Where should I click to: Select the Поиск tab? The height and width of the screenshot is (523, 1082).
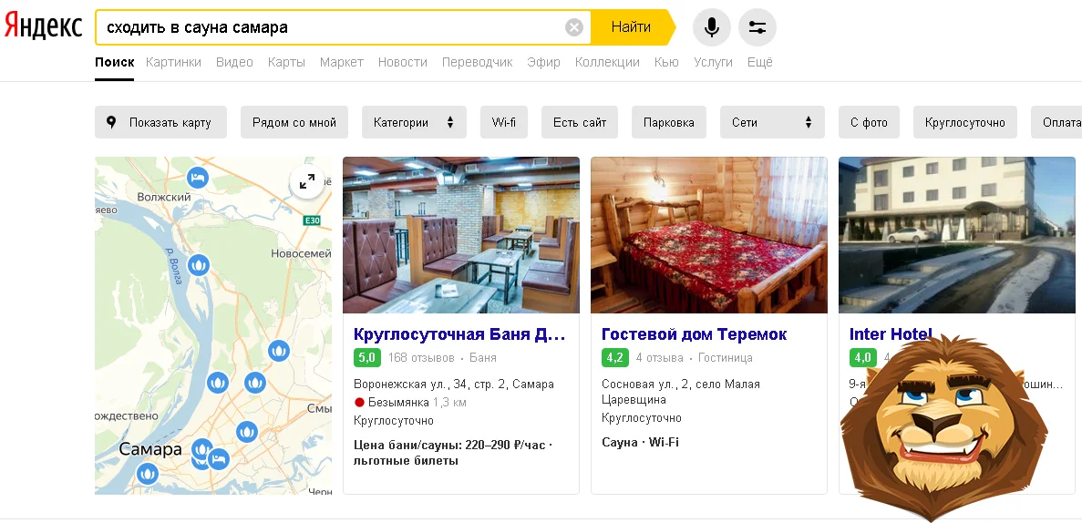click(x=115, y=62)
